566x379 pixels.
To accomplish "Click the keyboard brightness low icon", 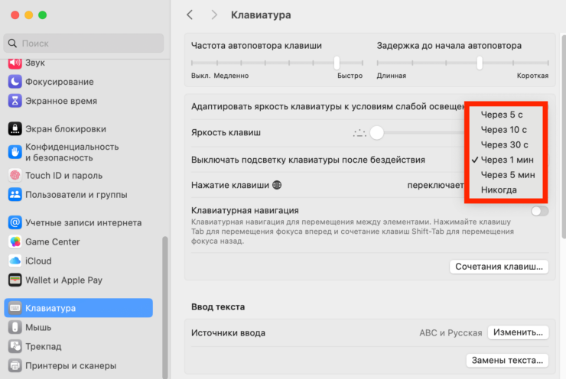I will point(359,133).
